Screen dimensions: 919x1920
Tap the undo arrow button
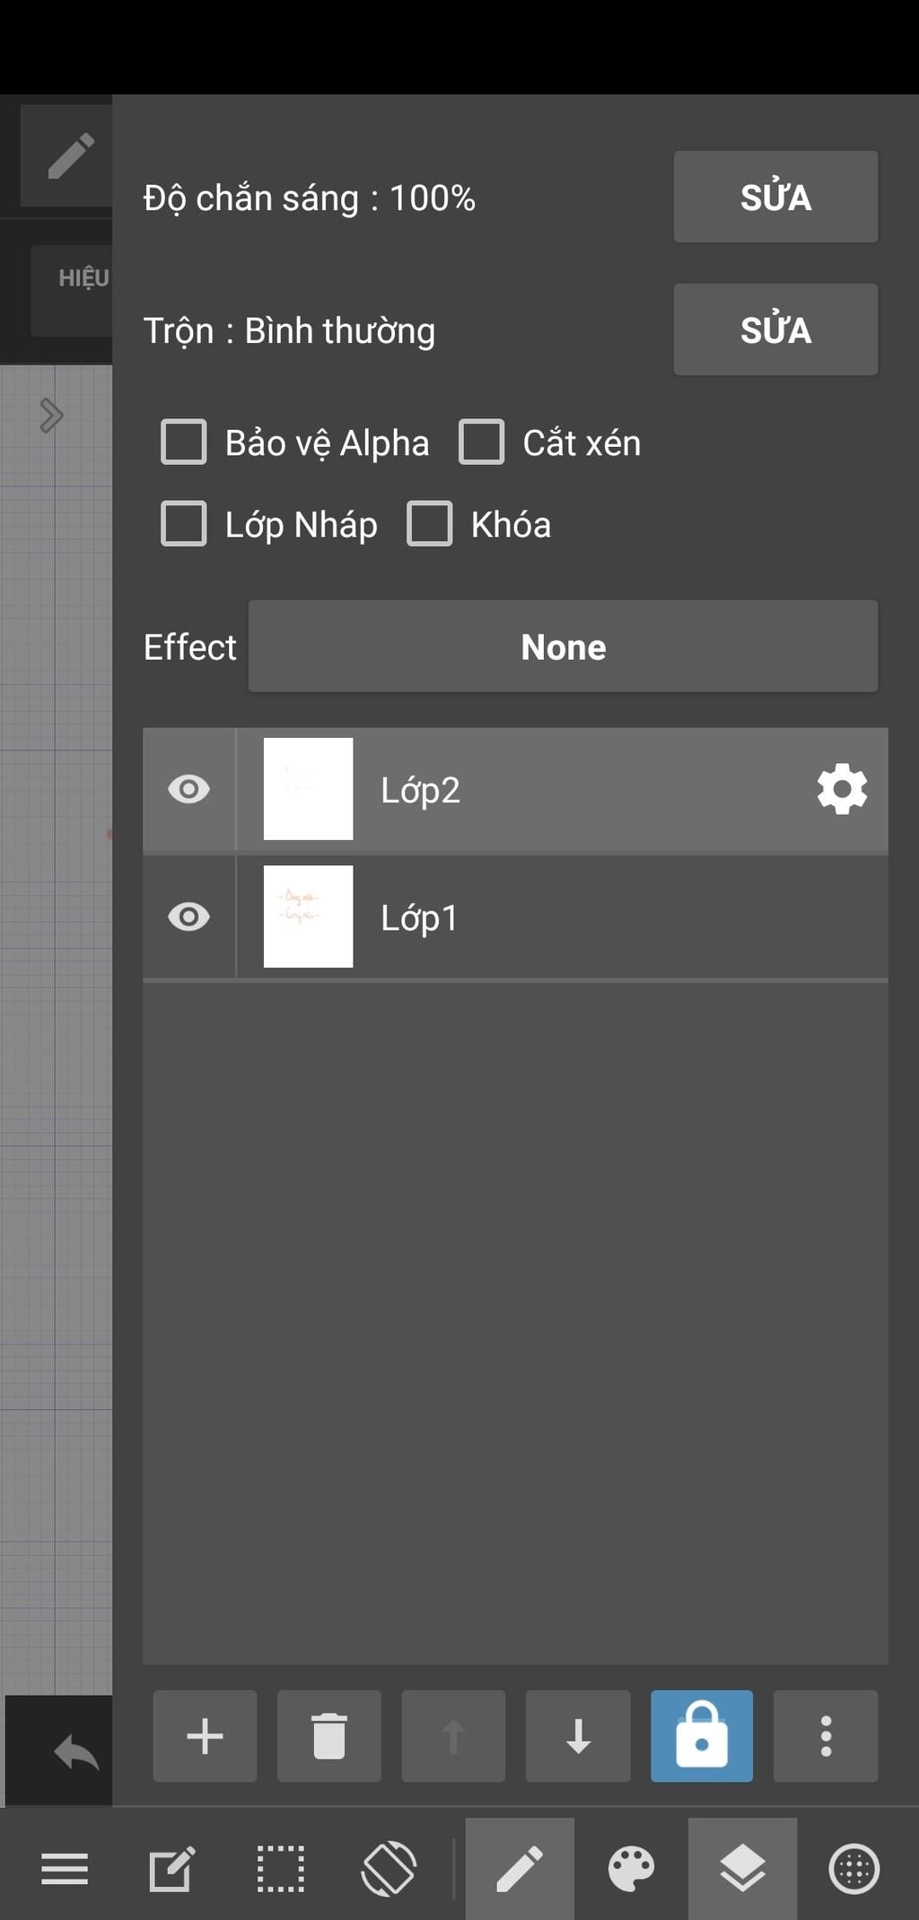pos(75,1751)
